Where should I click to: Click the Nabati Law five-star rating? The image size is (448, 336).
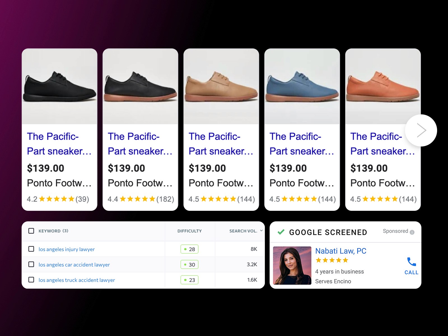[x=332, y=260]
